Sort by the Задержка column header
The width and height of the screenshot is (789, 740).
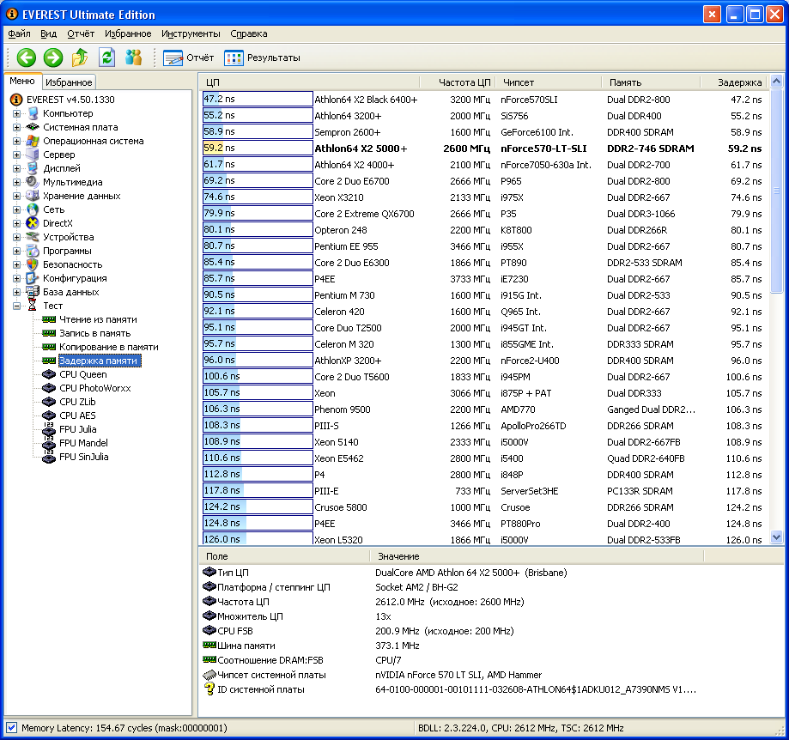734,82
